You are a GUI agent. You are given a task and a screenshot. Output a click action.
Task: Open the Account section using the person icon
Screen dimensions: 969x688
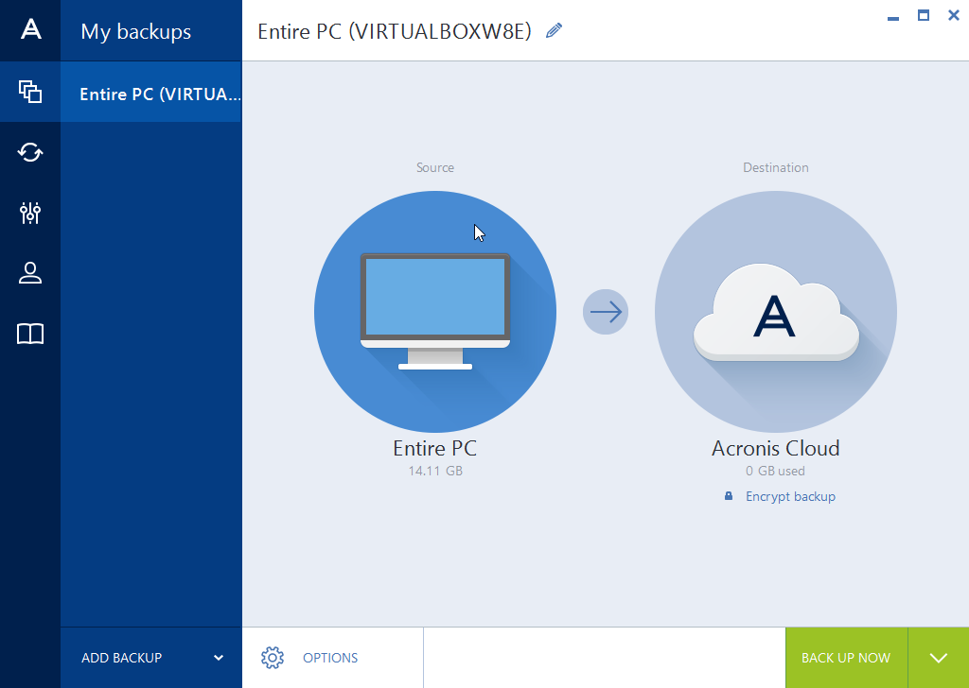(29, 273)
